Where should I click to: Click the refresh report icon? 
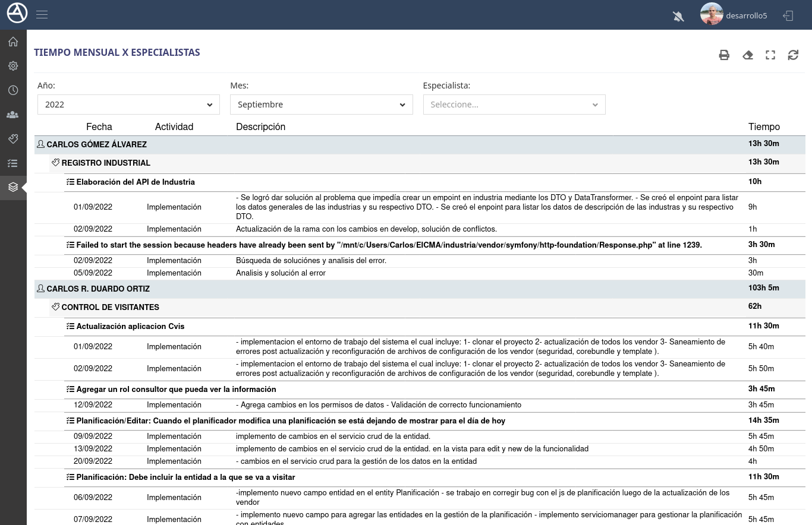[793, 55]
